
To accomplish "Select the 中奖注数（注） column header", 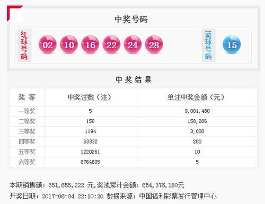I will [x=90, y=97].
